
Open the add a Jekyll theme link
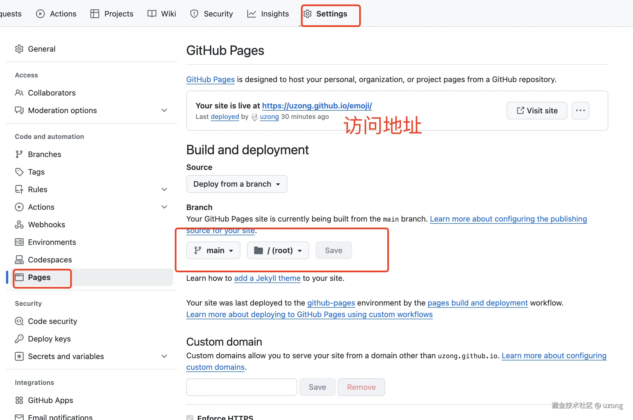click(x=267, y=278)
